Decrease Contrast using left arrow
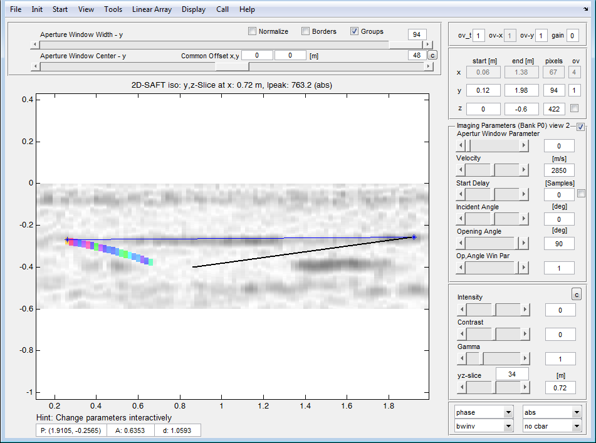This screenshot has width=596, height=443. click(462, 334)
